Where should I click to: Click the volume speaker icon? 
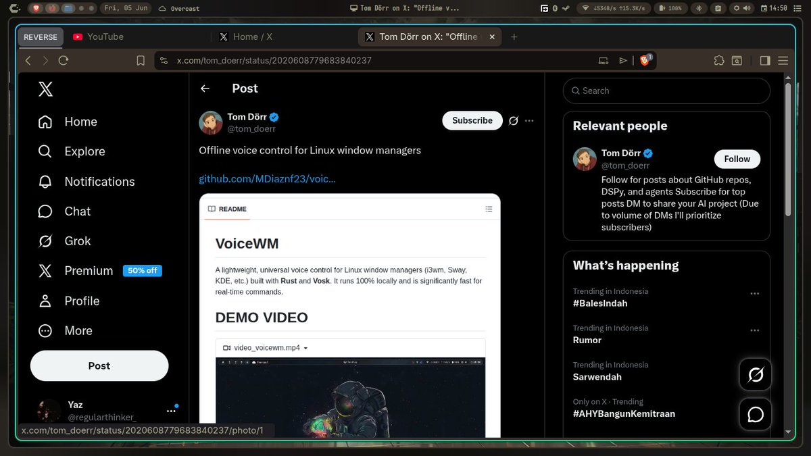point(747,8)
